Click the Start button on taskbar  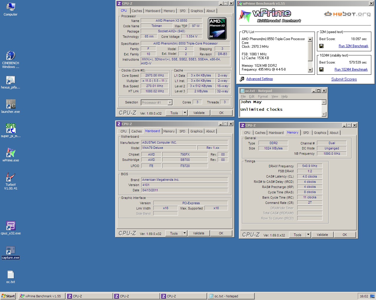8,296
